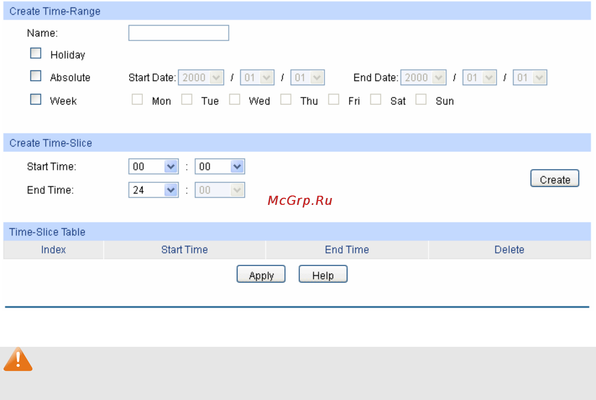Check the Wed day checkbox
This screenshot has width=596, height=400.
234,99
